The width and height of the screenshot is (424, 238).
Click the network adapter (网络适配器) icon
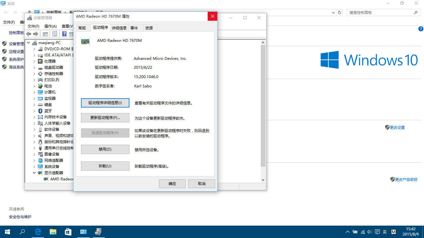pos(40,161)
